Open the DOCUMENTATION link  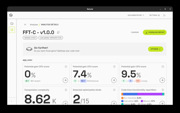click(136, 15)
